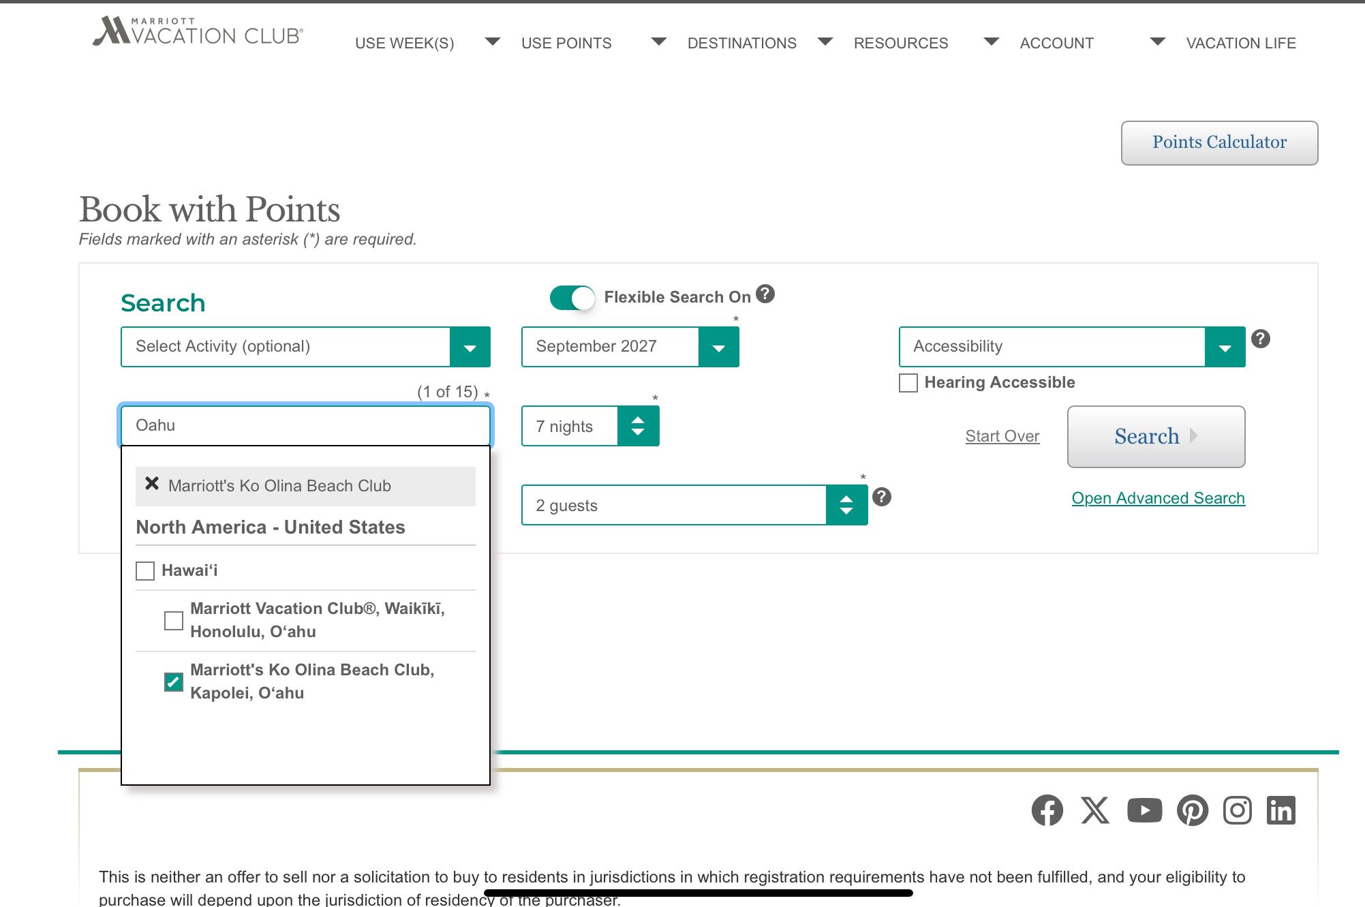1365x907 pixels.
Task: Expand the arrow next to DESTINATIONS
Action: [x=825, y=42]
